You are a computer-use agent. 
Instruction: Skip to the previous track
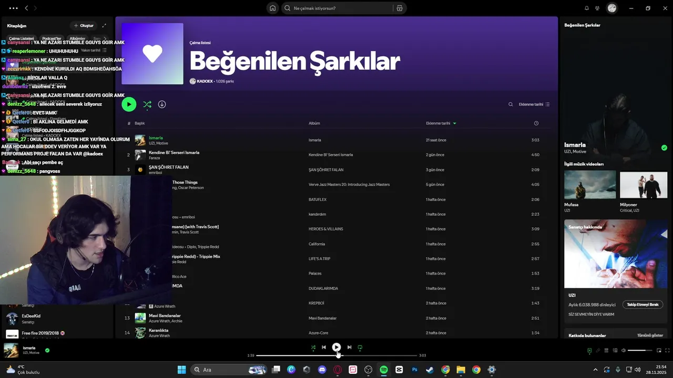324,347
